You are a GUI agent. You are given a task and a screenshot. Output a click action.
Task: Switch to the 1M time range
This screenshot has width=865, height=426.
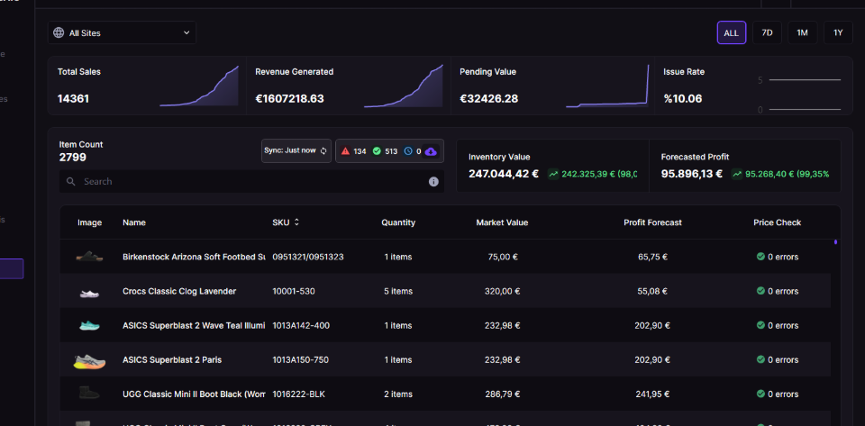[x=802, y=32]
